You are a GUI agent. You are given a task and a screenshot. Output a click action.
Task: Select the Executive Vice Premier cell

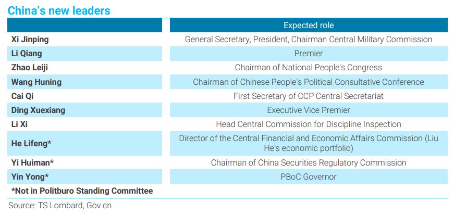click(x=309, y=110)
